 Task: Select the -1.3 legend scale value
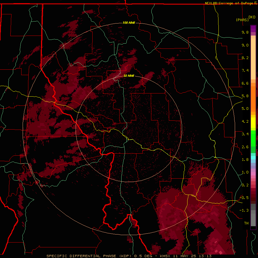coord(244,210)
